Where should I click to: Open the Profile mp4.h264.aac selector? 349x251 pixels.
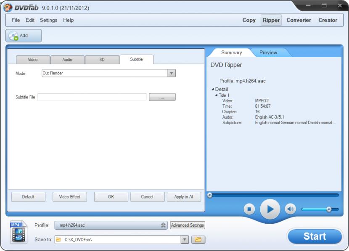[x=111, y=225]
